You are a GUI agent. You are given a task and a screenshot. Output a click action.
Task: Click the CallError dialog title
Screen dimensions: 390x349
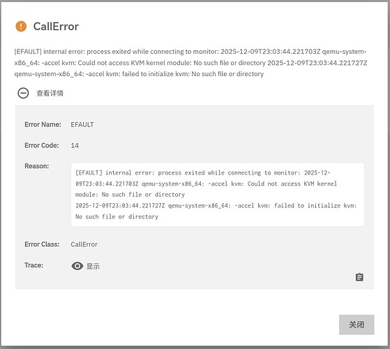tap(56, 27)
